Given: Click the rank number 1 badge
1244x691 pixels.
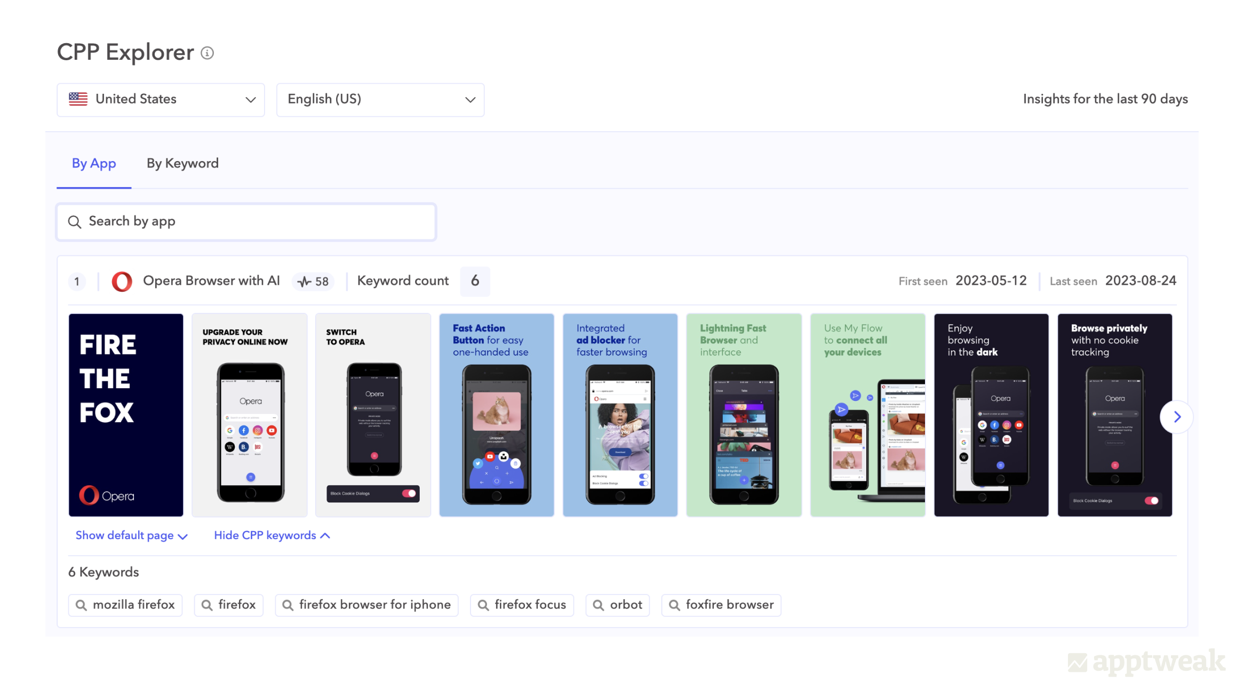Looking at the screenshot, I should point(77,282).
